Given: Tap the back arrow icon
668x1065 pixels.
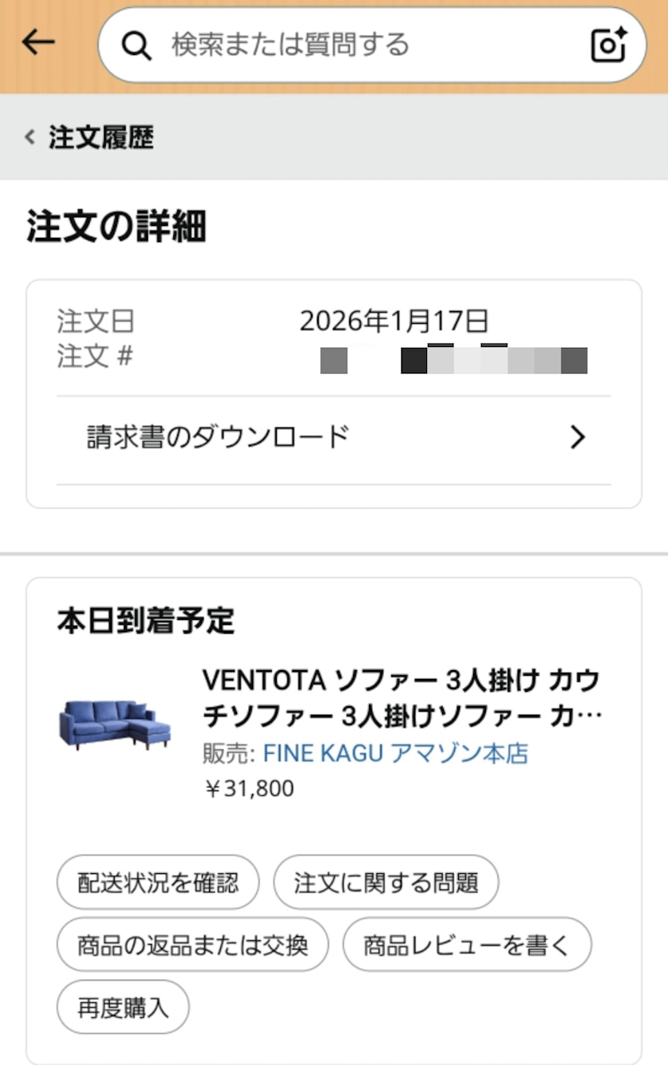Looking at the screenshot, I should tap(37, 43).
